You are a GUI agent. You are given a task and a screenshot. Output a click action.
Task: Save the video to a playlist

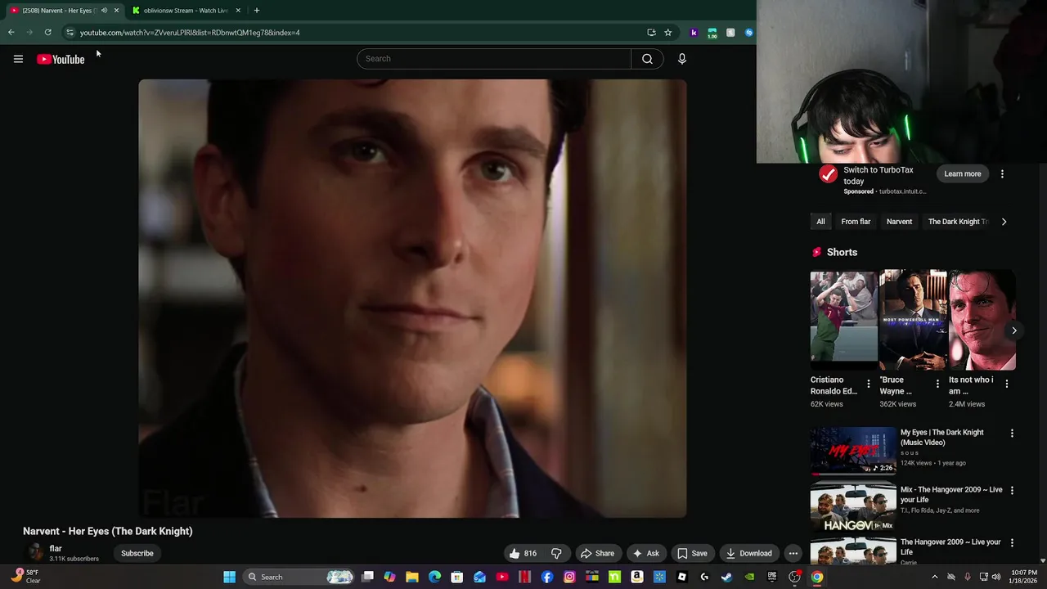click(692, 553)
